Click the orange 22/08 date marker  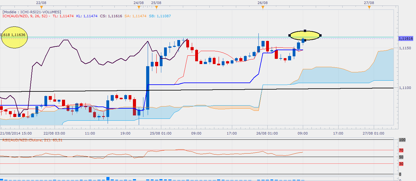click(41, 7)
